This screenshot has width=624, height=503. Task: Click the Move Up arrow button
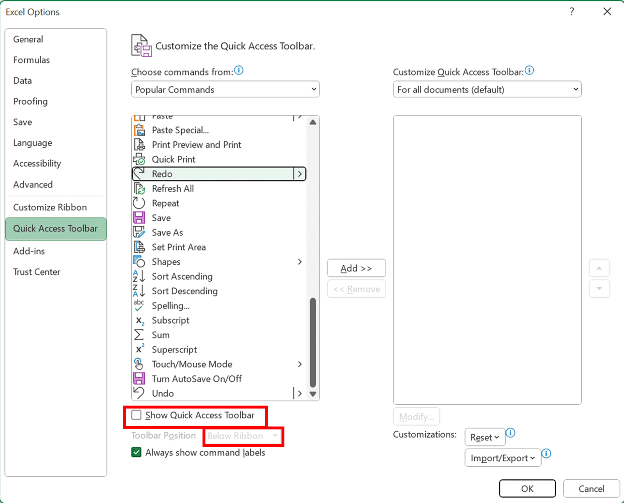coord(599,268)
